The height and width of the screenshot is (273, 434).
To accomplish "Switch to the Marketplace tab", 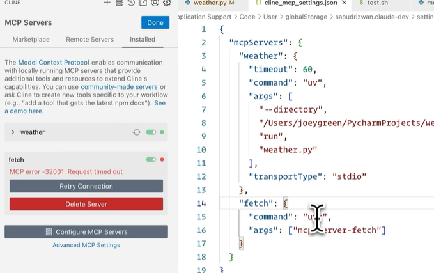I will coord(31,39).
